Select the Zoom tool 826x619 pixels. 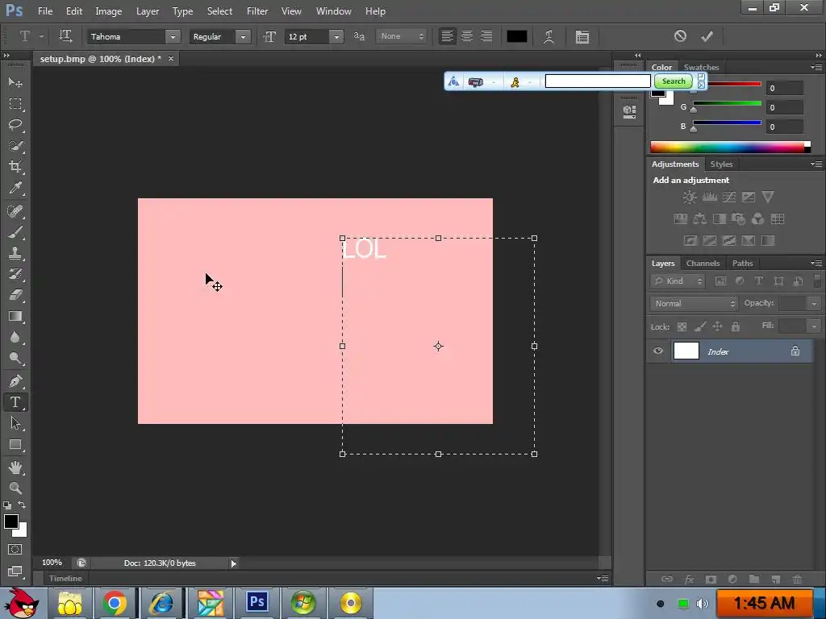(x=15, y=488)
